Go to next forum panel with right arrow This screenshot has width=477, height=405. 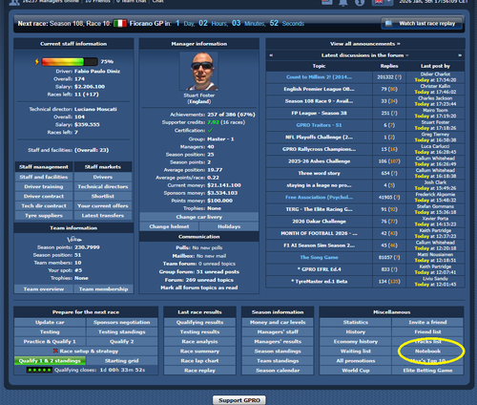click(x=460, y=55)
